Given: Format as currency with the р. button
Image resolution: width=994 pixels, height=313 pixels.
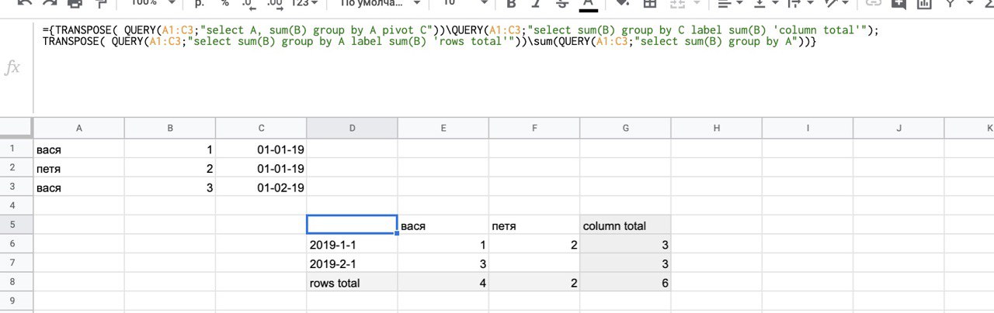Looking at the screenshot, I should pos(199,4).
